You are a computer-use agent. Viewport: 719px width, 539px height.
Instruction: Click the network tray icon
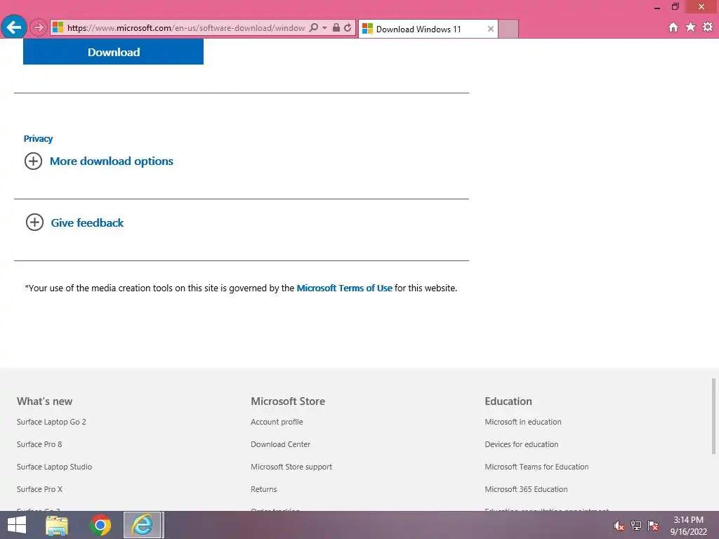tap(636, 526)
